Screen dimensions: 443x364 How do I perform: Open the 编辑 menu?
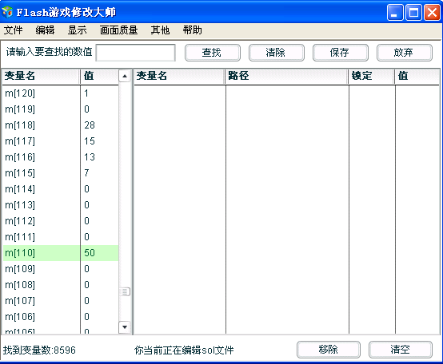tap(45, 30)
